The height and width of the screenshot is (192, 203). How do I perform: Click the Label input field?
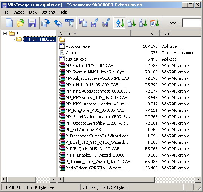click(192, 23)
